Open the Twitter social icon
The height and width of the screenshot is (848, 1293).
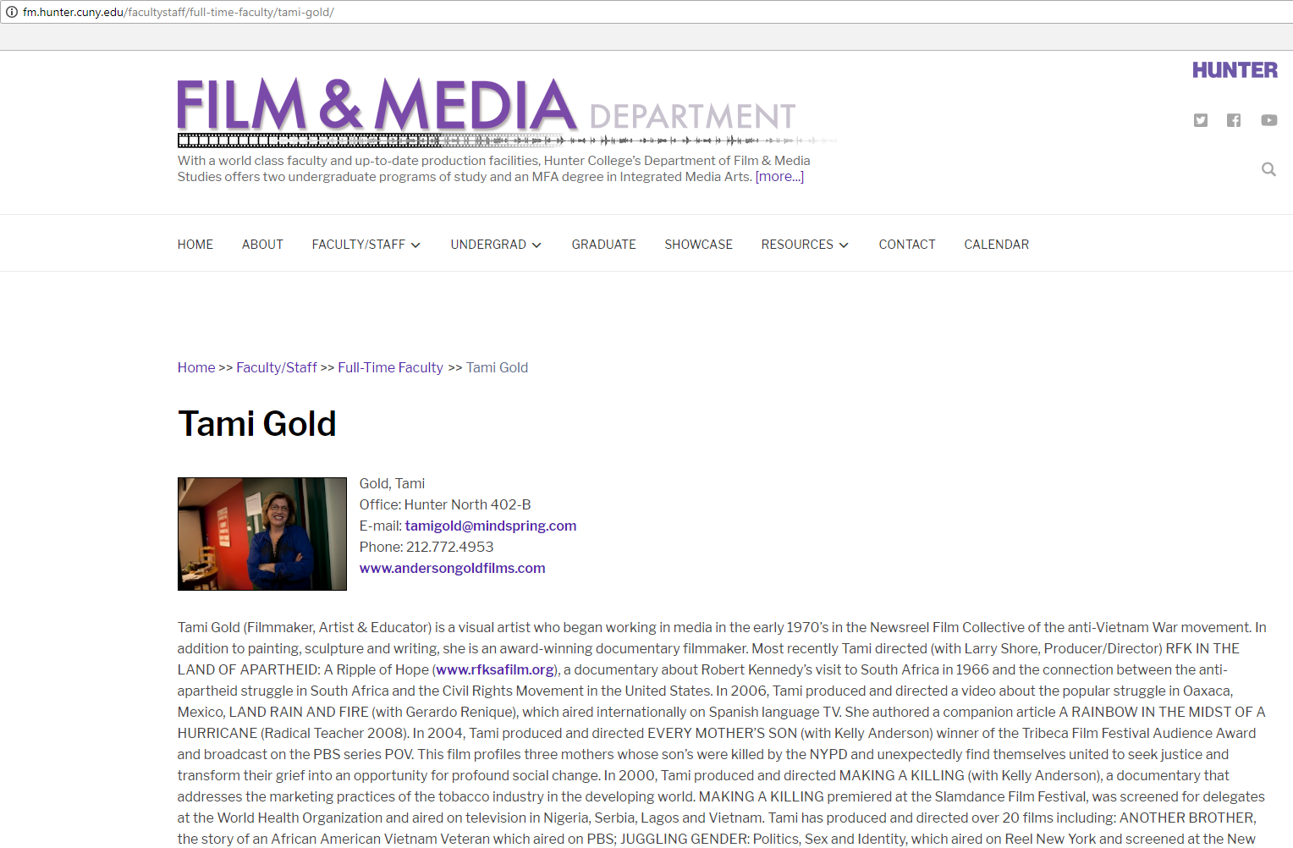click(1200, 120)
